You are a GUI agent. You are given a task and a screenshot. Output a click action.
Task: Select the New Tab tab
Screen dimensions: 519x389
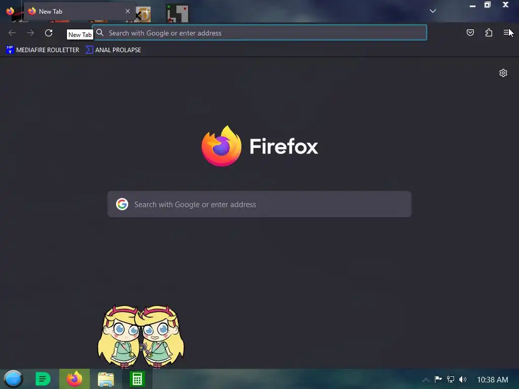click(80, 11)
